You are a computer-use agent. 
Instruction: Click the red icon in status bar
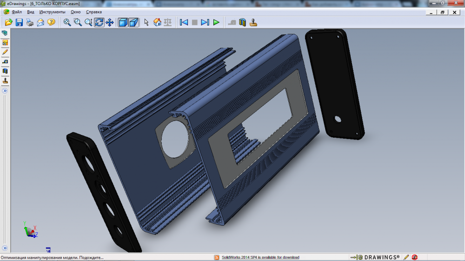coord(415,257)
